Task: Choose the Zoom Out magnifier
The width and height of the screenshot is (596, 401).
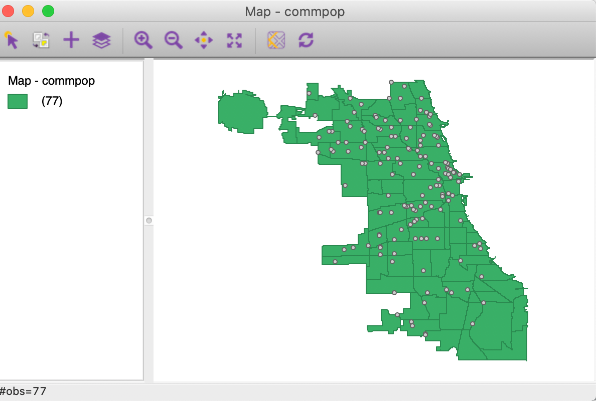Action: (173, 40)
